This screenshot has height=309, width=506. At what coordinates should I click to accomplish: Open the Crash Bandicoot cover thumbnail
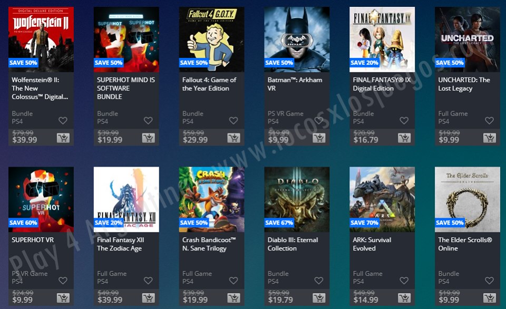(x=212, y=199)
